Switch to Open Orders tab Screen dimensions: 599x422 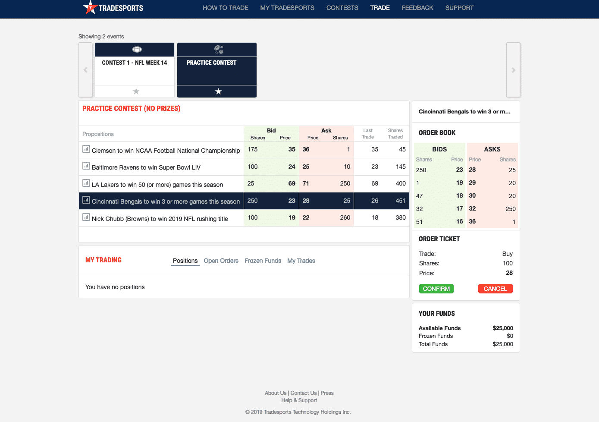(x=221, y=261)
